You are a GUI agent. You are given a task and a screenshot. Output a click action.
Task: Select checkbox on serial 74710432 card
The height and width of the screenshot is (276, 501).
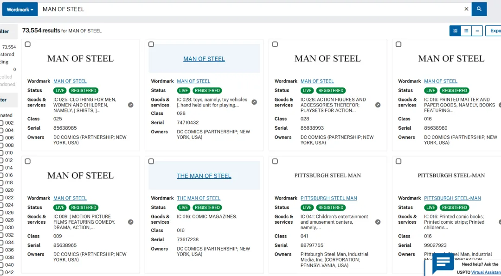click(x=151, y=44)
